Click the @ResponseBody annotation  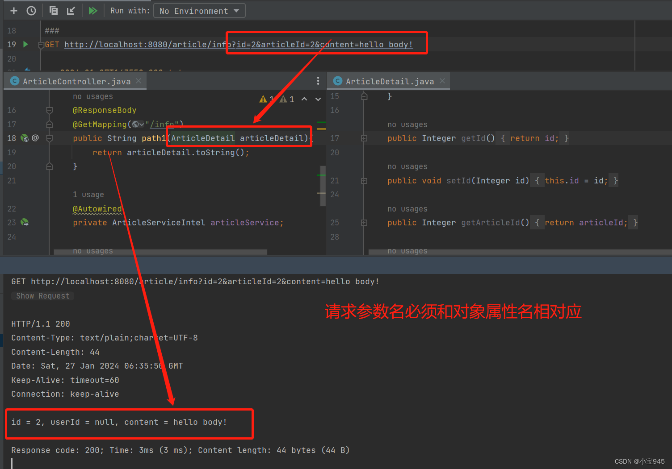point(105,110)
